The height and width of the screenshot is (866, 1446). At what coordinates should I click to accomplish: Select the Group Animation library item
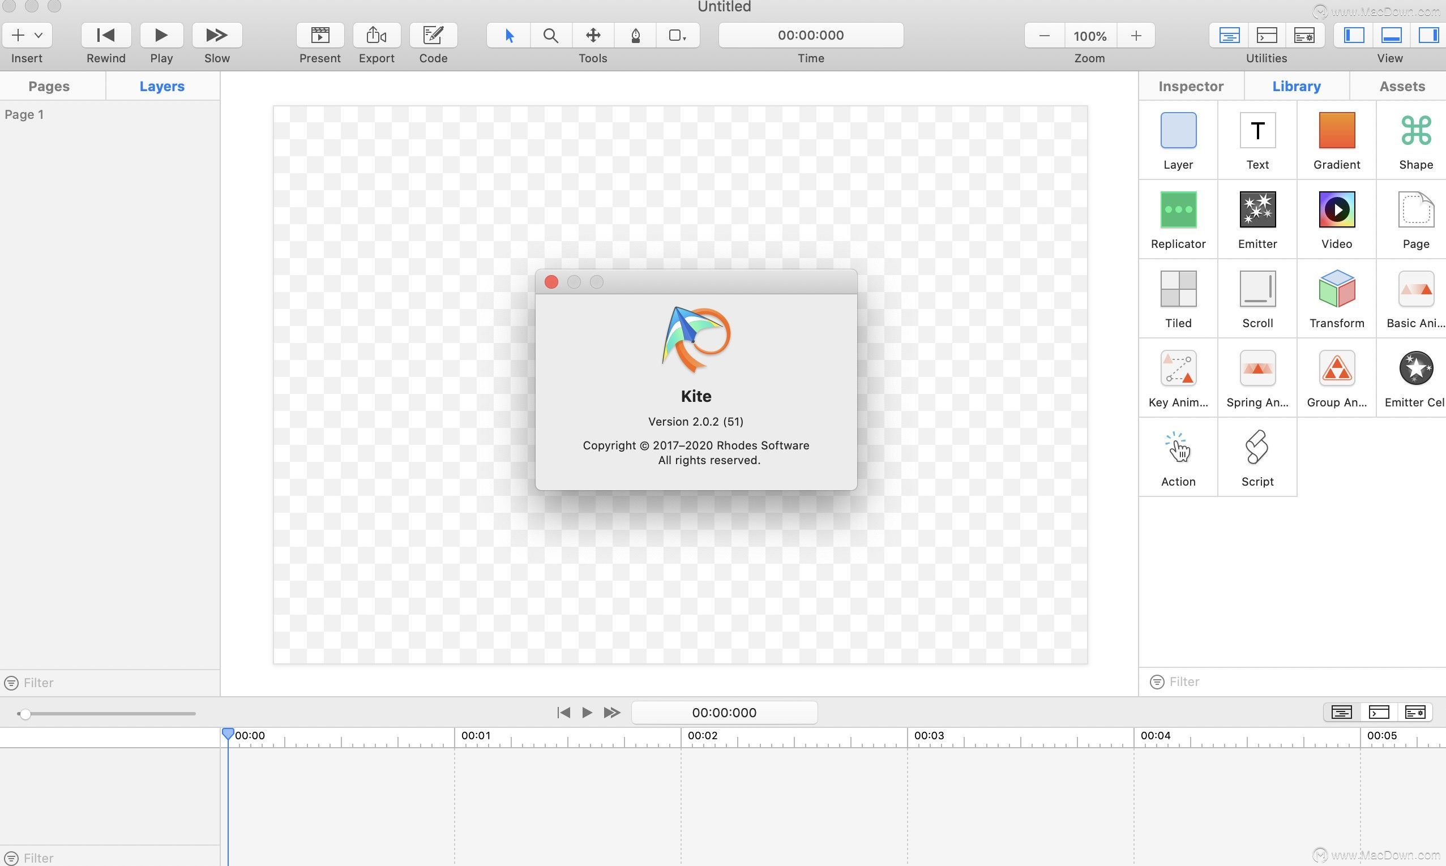[1336, 378]
